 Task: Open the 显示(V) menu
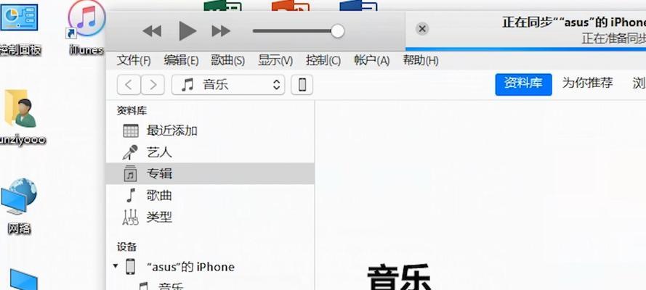[275, 61]
